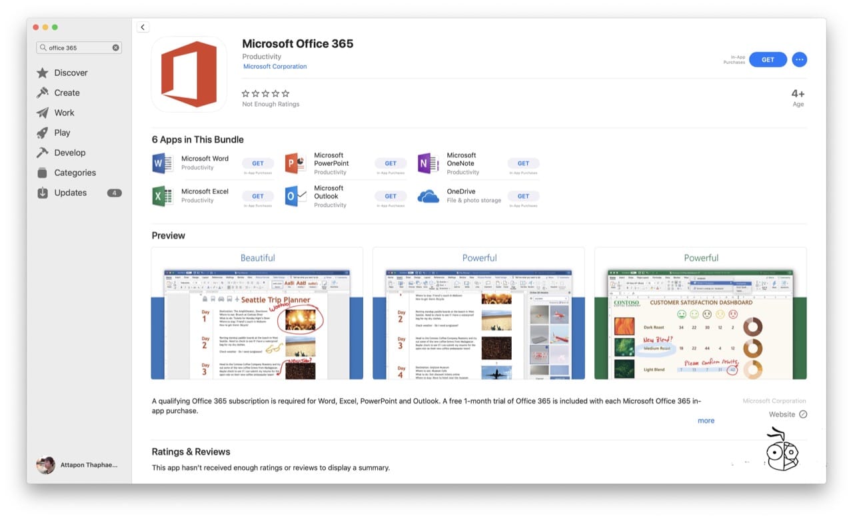The image size is (853, 519).
Task: Open the Microsoft Corporation developer link
Action: click(x=275, y=67)
